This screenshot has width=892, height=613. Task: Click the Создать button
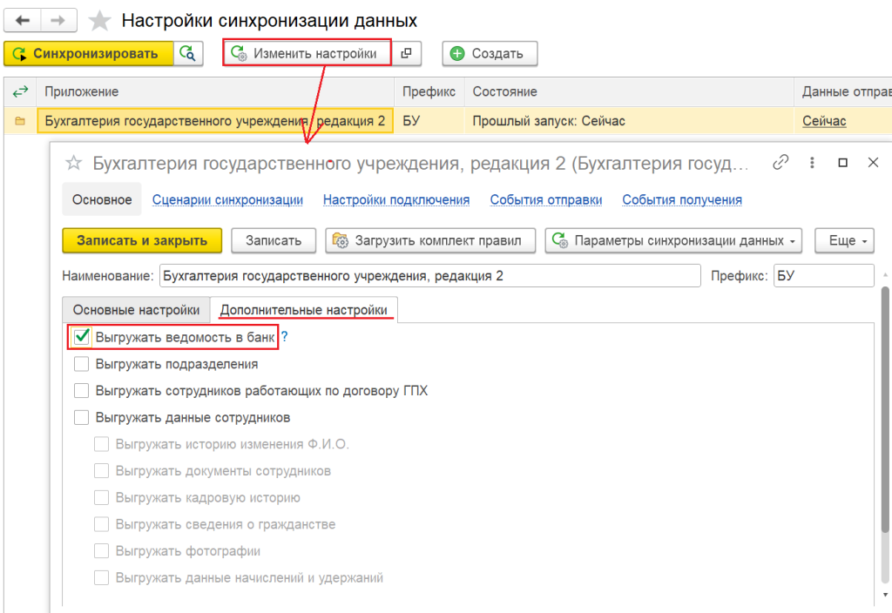(490, 53)
